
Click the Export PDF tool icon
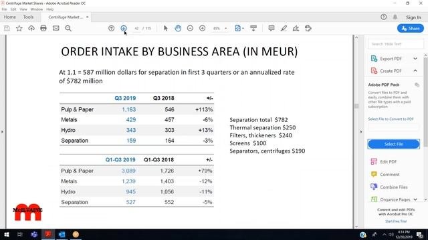pos(374,59)
